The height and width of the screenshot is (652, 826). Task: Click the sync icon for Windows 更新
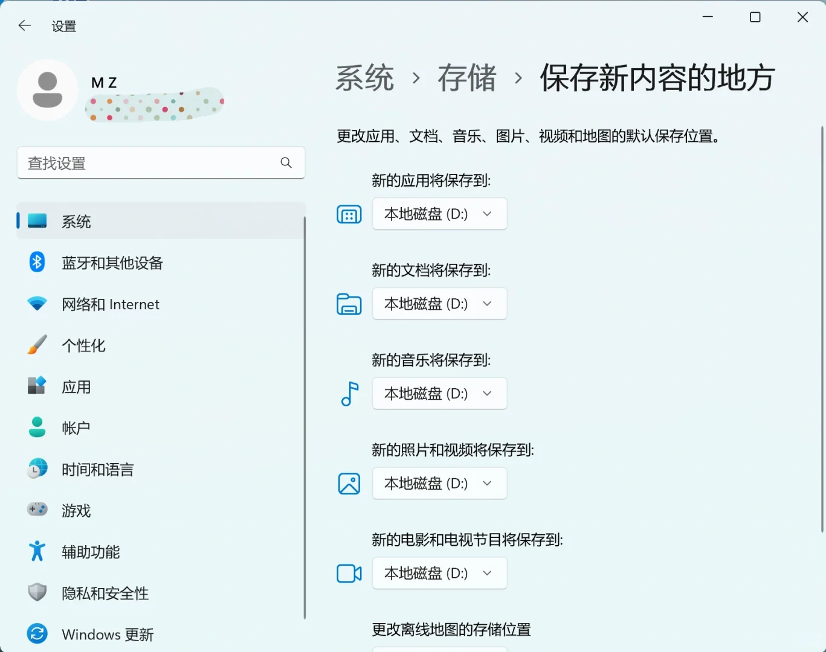tap(37, 633)
